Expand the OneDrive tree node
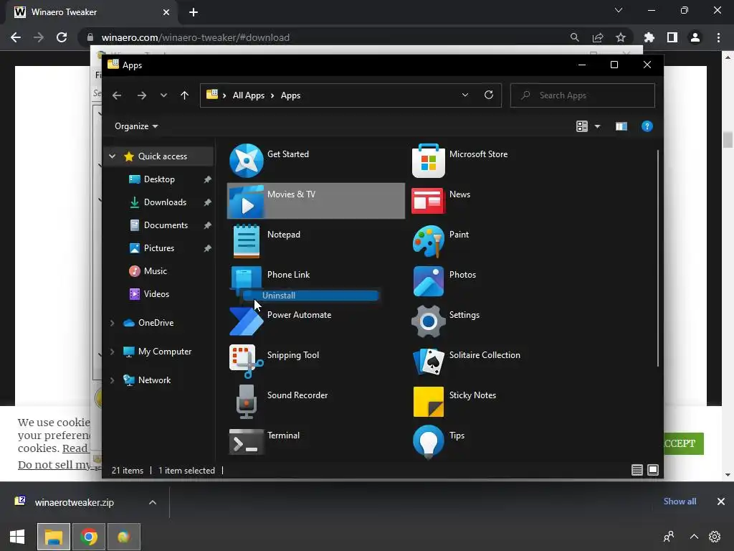Viewport: 734px width, 551px height. [x=113, y=323]
